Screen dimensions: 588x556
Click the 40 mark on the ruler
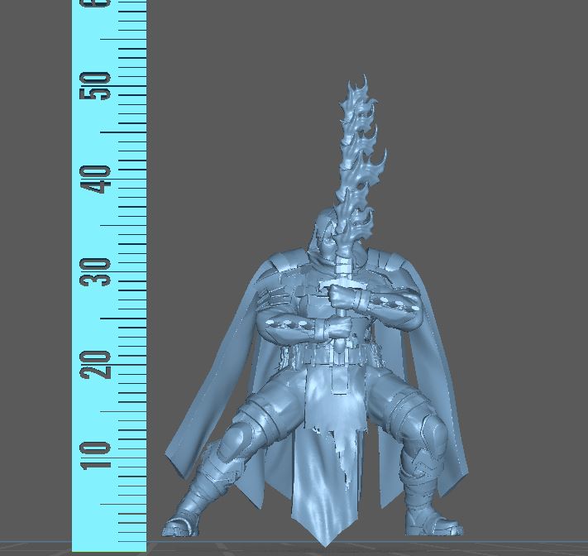click(98, 179)
